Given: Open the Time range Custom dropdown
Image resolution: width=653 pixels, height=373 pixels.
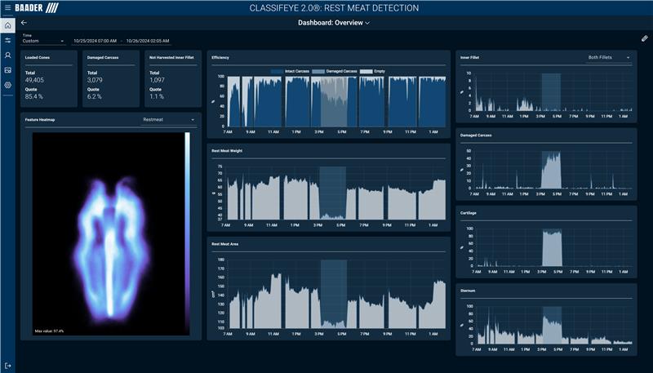Looking at the screenshot, I should 43,41.
